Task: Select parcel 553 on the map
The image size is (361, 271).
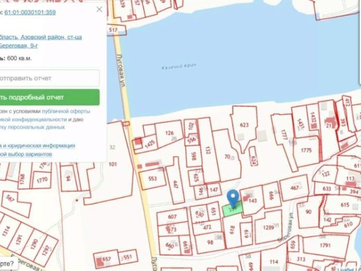Action: pyautogui.click(x=152, y=178)
